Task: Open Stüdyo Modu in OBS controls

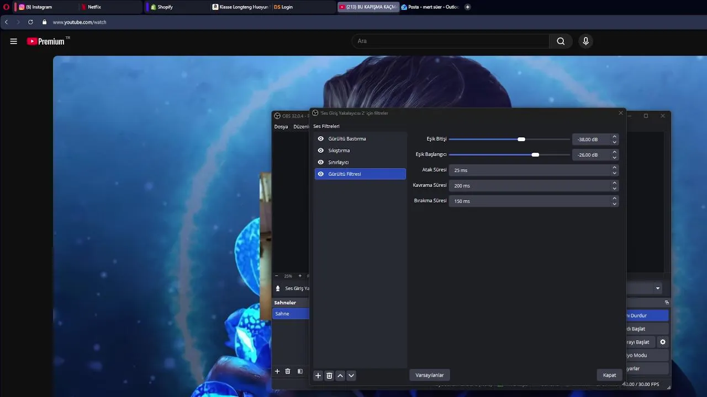Action: [x=647, y=355]
